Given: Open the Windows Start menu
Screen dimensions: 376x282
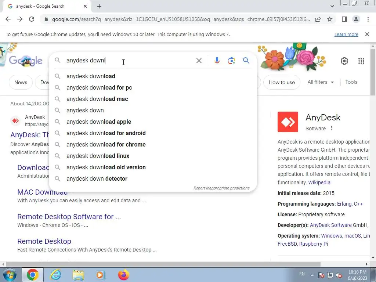Looking at the screenshot, I should click(x=10, y=275).
